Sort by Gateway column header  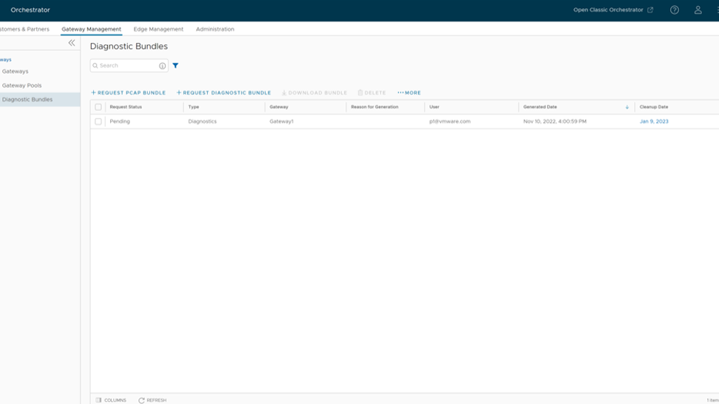[279, 107]
